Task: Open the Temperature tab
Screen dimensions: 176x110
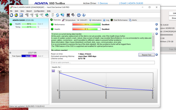Action: point(69,20)
